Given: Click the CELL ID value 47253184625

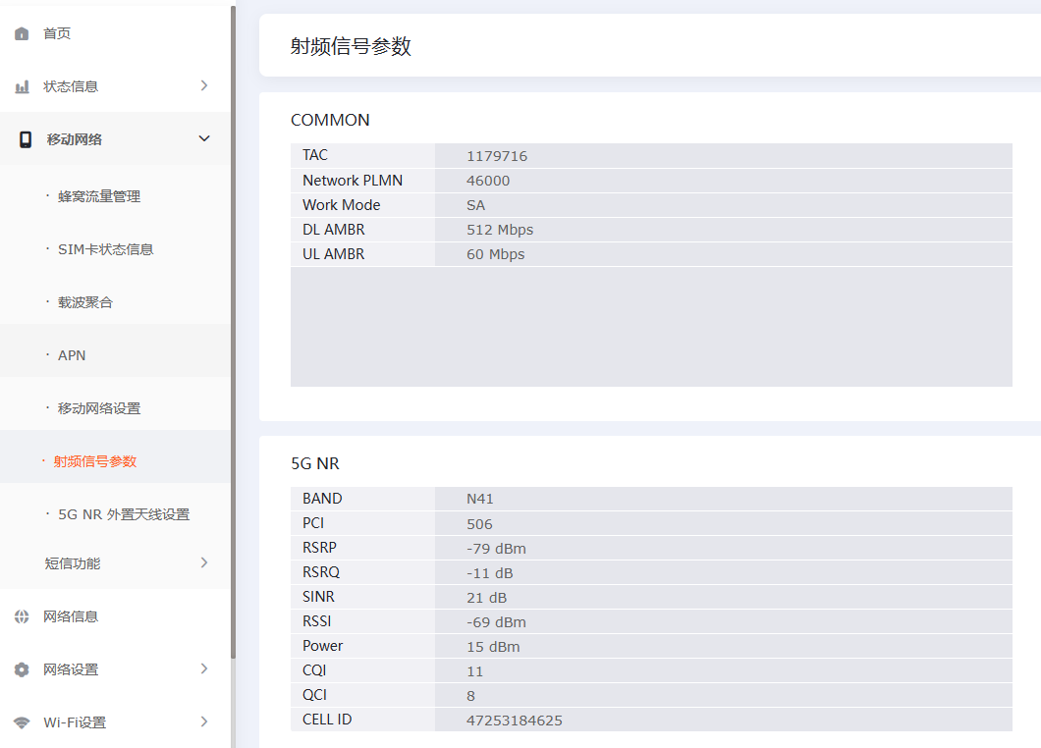Looking at the screenshot, I should [515, 721].
